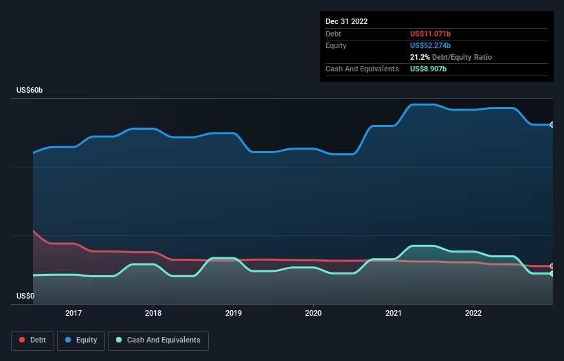The image size is (564, 361).
Task: Click the US$52.274b equity value
Action: pyautogui.click(x=430, y=45)
